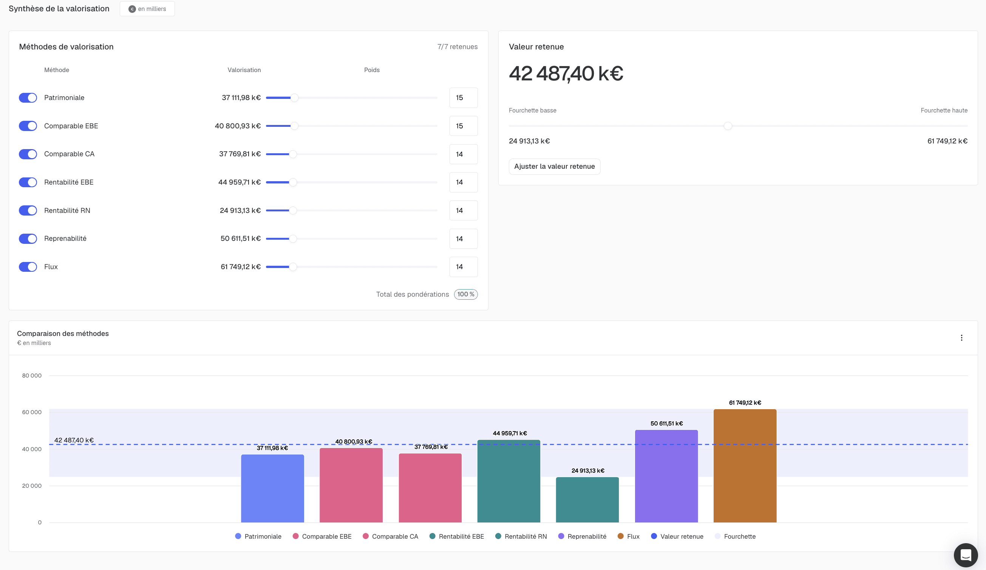
Task: Open the chat support bubble icon
Action: click(x=966, y=555)
